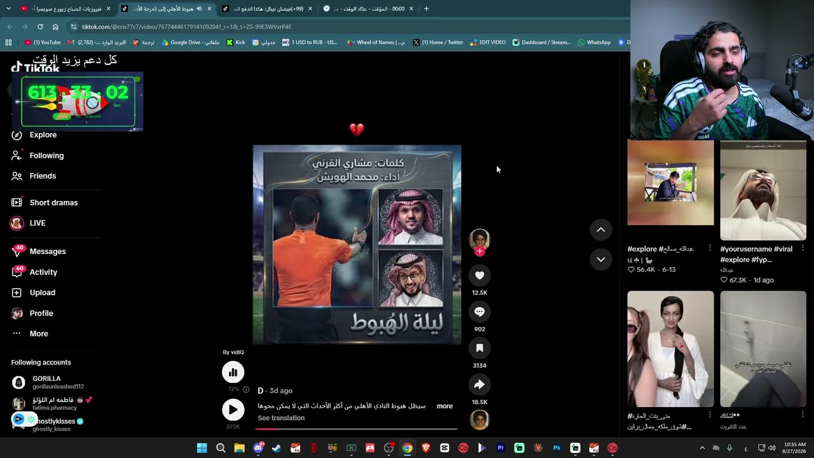Go back to the previous page
This screenshot has height=458, width=814.
tap(10, 27)
